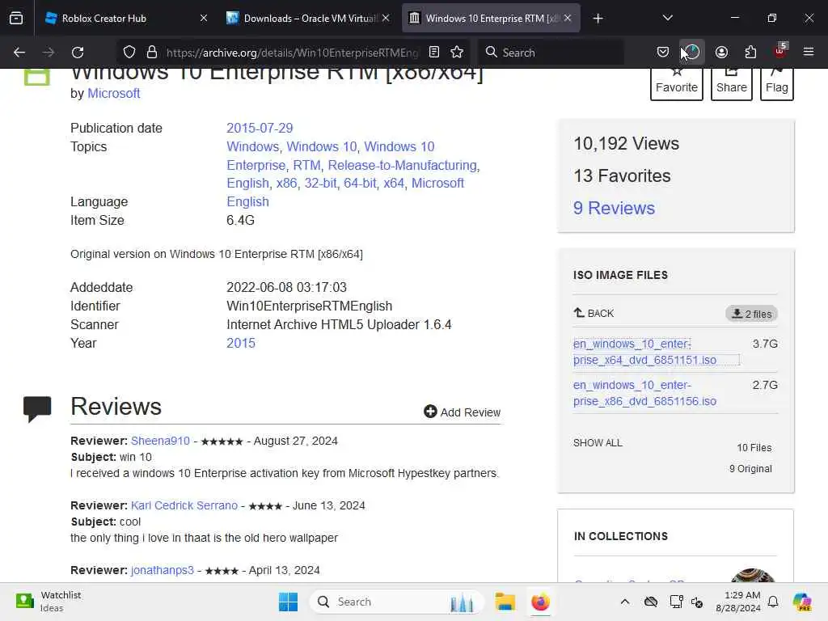
Task: Click the archive.org address bar URL
Action: [x=292, y=53]
